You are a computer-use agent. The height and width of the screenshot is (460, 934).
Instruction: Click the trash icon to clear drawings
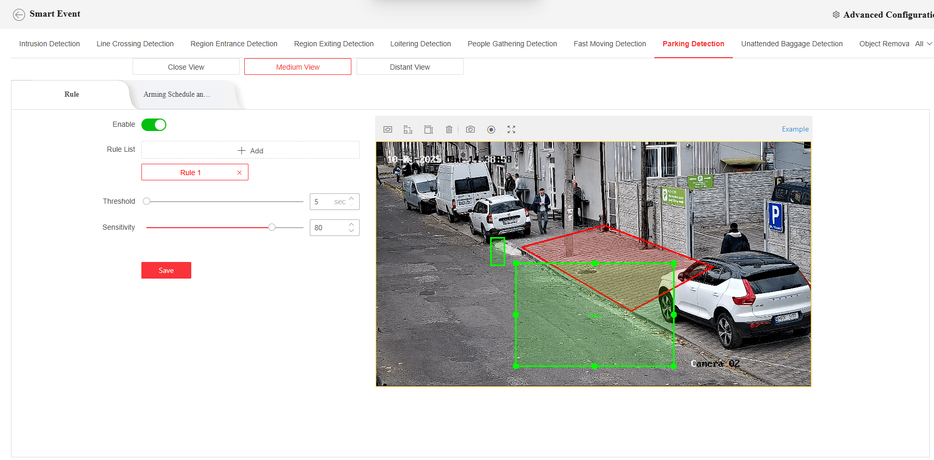pos(449,129)
